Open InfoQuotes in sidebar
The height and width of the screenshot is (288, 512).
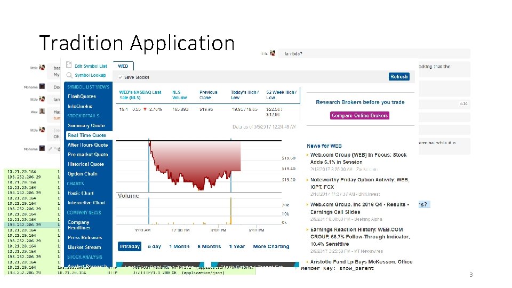tap(80, 106)
